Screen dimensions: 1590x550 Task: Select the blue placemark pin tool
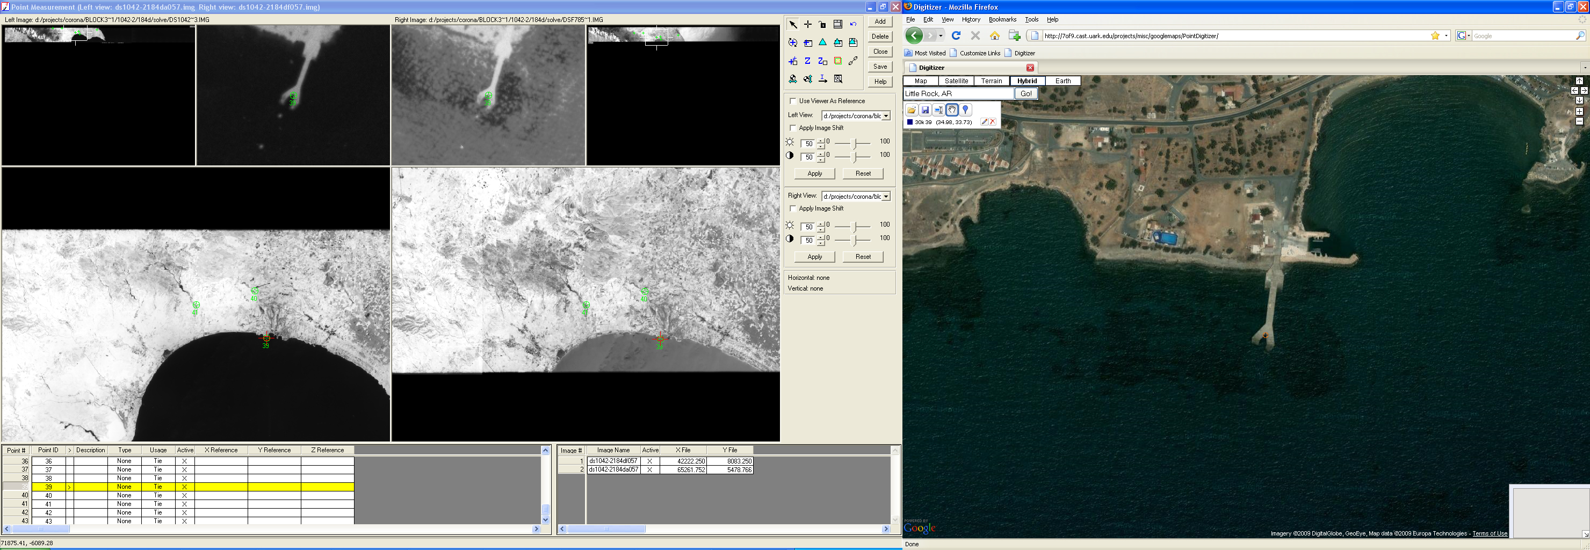pos(966,110)
